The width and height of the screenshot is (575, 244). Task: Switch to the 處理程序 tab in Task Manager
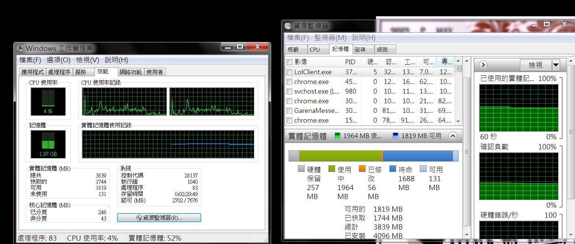(x=59, y=72)
